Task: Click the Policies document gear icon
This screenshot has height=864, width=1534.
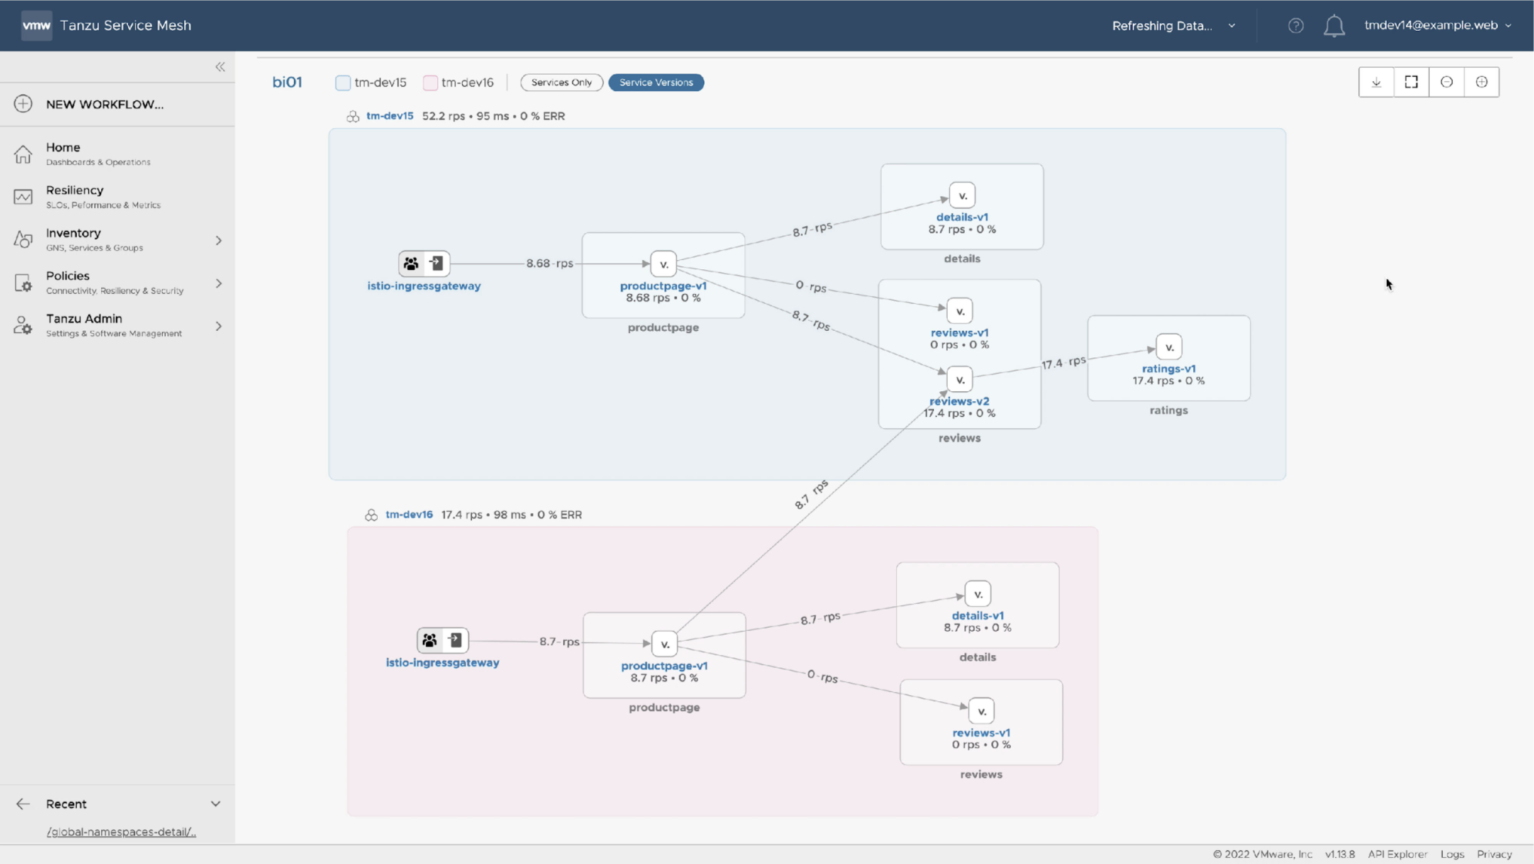Action: click(x=23, y=282)
